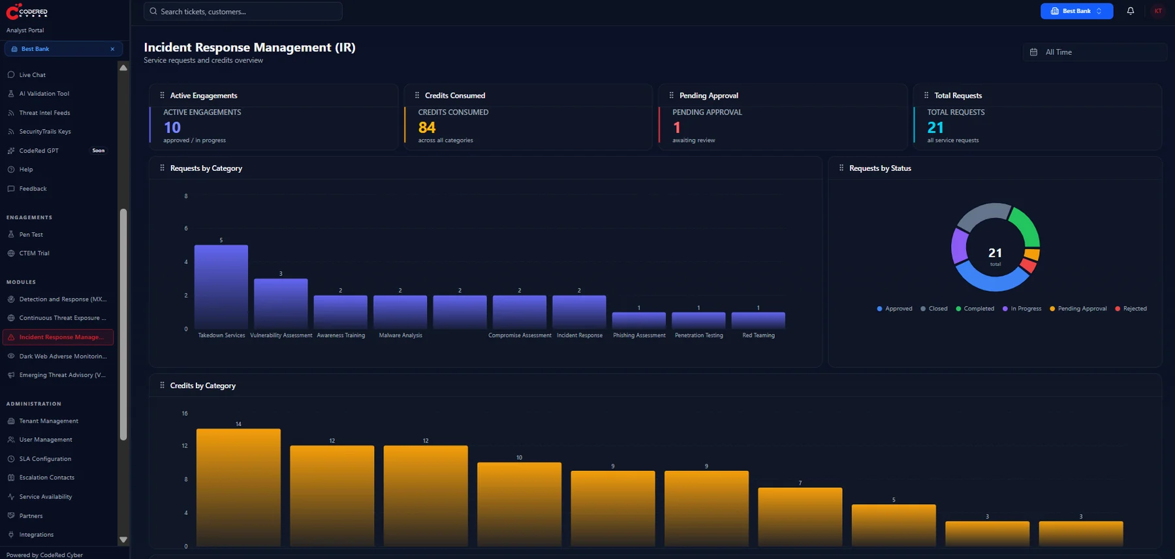The height and width of the screenshot is (559, 1175).
Task: Click the search magnifier icon
Action: 153,11
